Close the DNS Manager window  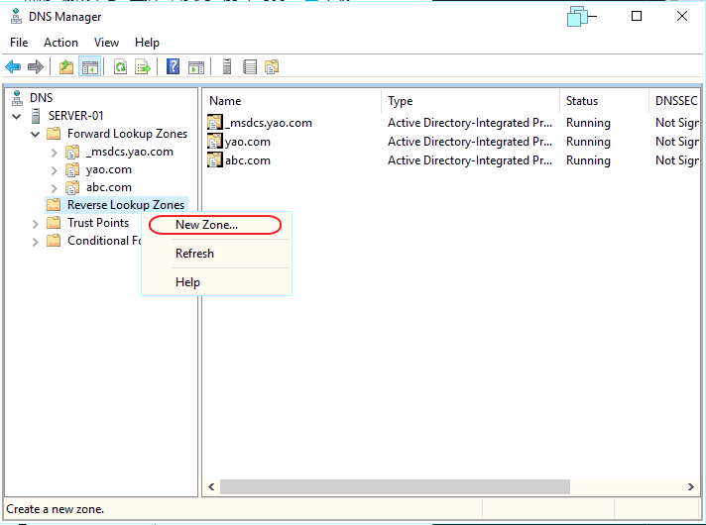coord(681,16)
